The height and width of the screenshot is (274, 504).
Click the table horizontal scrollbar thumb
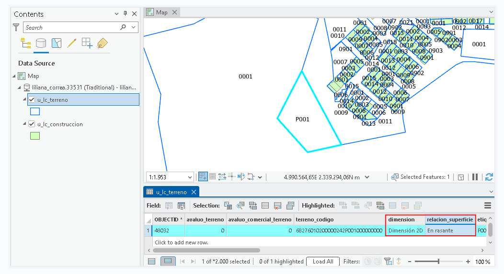(206, 250)
